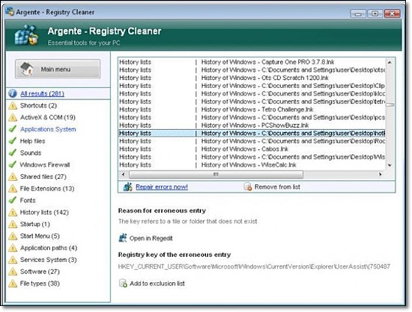Select Application paths (4) category
Viewport: 412px width, 312px height.
49,248
